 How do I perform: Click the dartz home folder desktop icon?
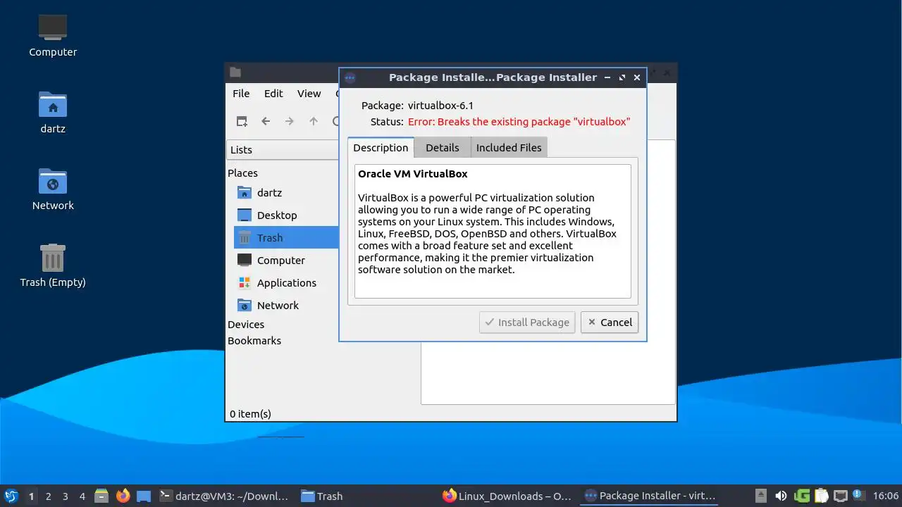53,112
